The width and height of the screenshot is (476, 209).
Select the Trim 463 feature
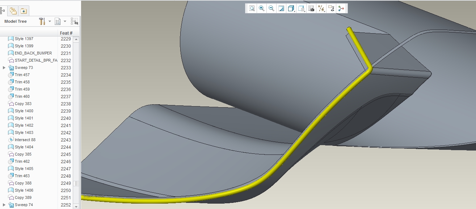(x=22, y=176)
